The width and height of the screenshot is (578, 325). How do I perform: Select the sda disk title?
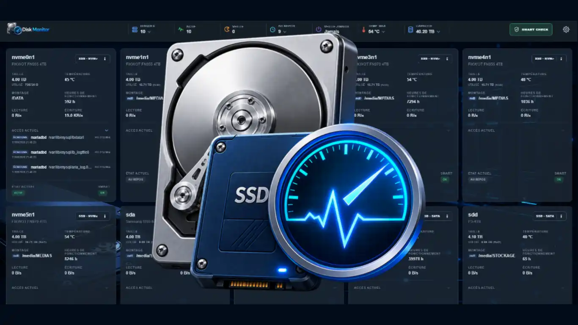[x=131, y=215]
